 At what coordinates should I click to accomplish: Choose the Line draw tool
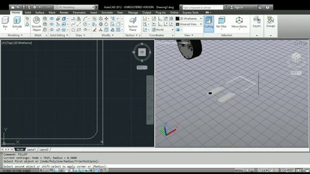(78, 24)
